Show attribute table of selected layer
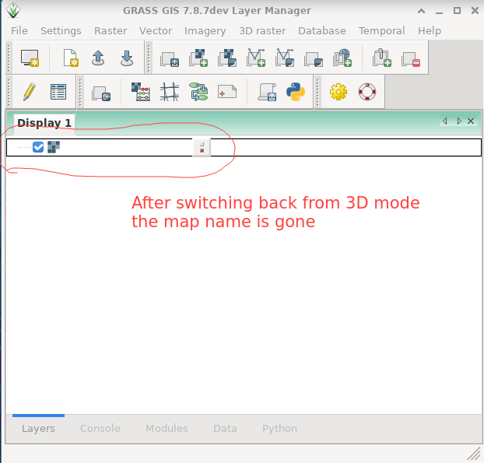 [x=58, y=92]
